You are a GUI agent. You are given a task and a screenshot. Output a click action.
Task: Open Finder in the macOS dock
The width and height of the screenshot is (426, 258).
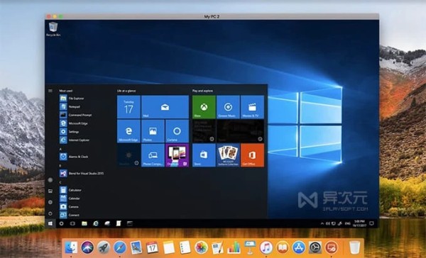tap(71, 247)
